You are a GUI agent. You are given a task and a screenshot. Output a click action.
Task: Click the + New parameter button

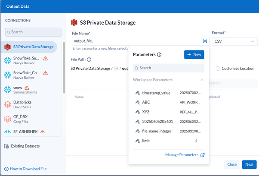[194, 54]
